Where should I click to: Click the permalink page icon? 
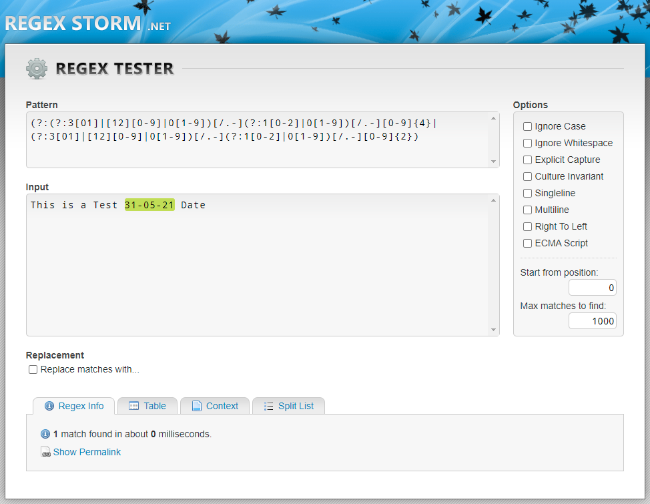click(45, 452)
